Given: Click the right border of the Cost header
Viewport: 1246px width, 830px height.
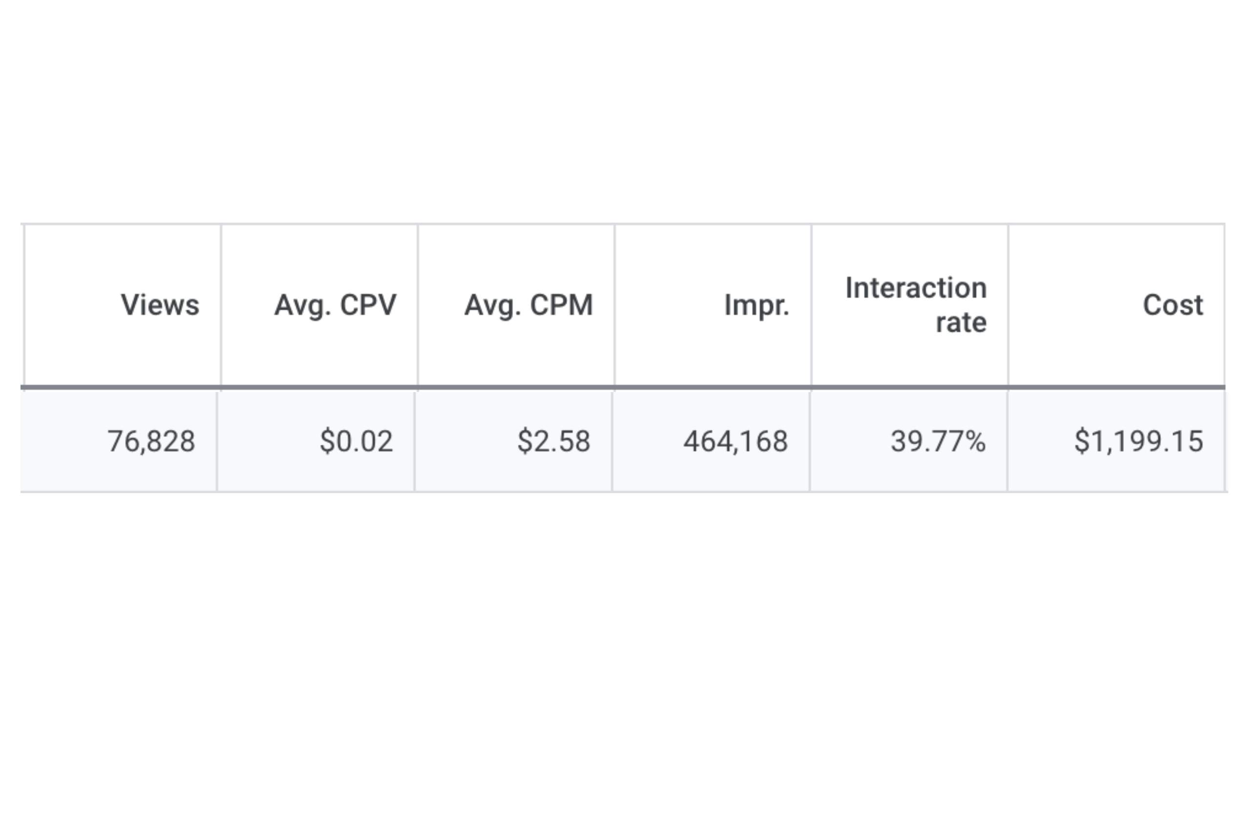Looking at the screenshot, I should 1225,306.
